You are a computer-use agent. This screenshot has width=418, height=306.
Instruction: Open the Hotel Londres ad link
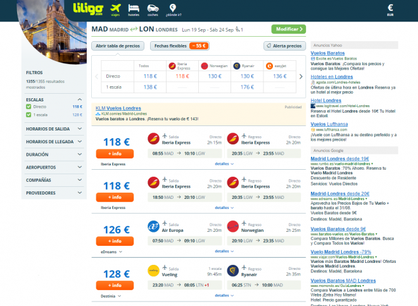click(x=326, y=101)
